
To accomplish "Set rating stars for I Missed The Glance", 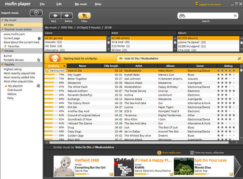I will pyautogui.click(x=226, y=123).
